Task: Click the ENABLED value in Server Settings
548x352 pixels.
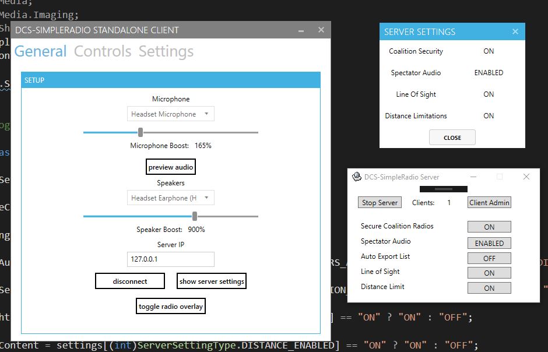Action: pos(489,73)
